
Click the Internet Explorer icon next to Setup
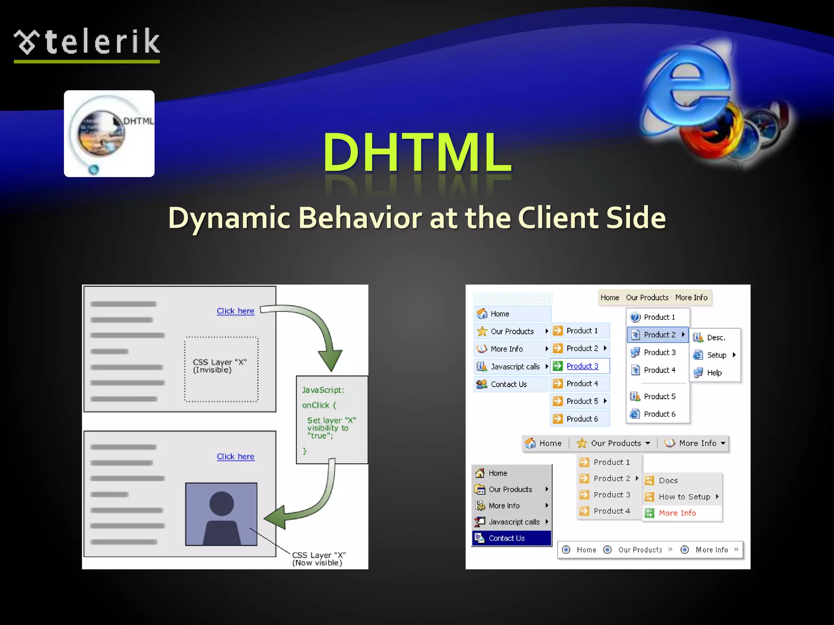698,355
